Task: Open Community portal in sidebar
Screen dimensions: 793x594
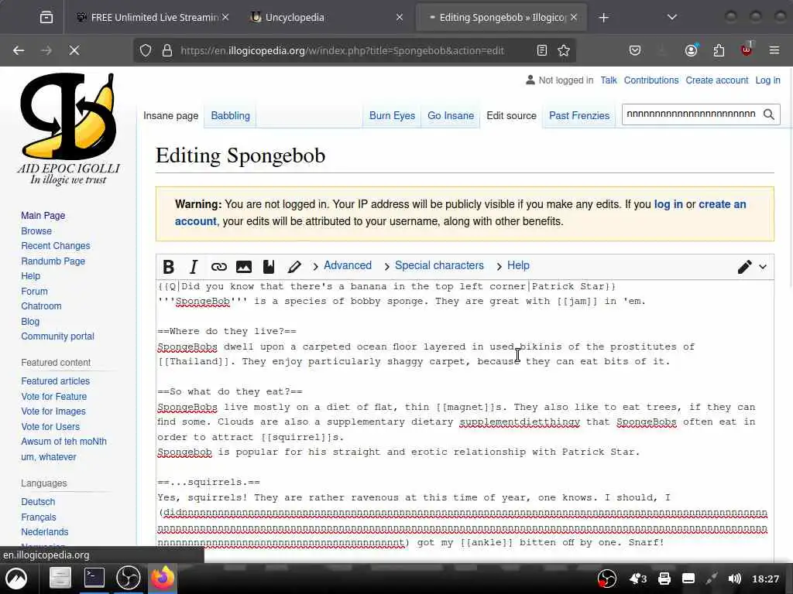Action: click(x=57, y=336)
